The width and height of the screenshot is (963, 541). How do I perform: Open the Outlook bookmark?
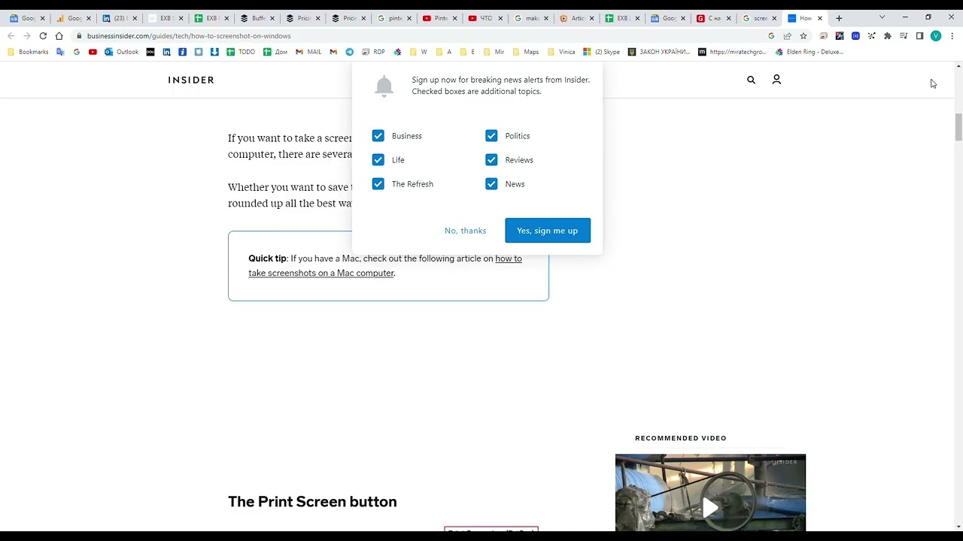coord(122,52)
